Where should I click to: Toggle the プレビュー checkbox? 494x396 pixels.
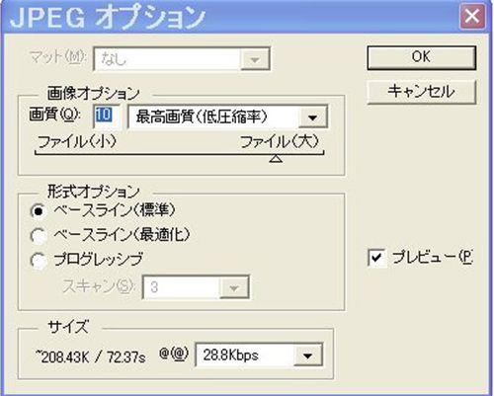point(376,258)
